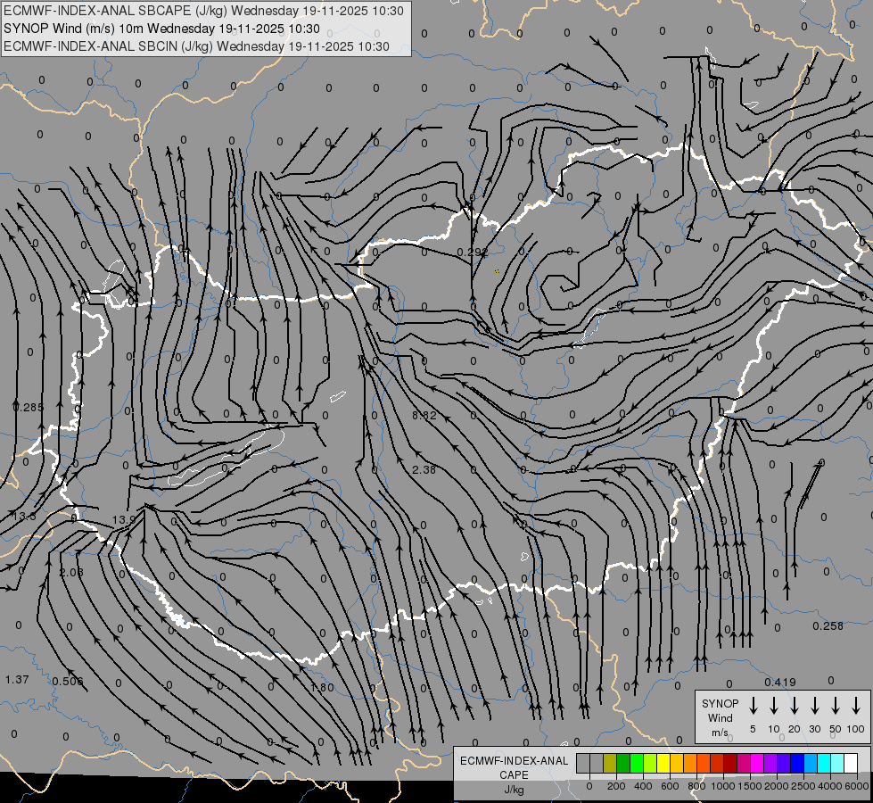Click the 0.292 value on the map
The image size is (873, 803).
coord(472,252)
